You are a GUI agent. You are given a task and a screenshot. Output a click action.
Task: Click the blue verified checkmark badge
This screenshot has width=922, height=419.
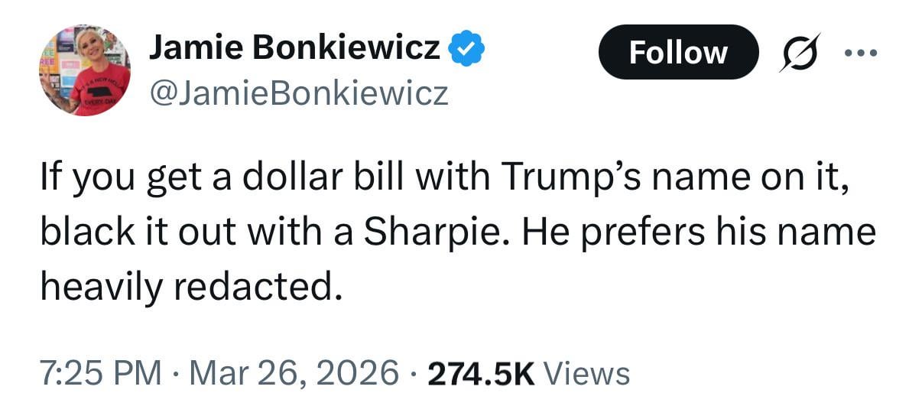click(x=466, y=51)
